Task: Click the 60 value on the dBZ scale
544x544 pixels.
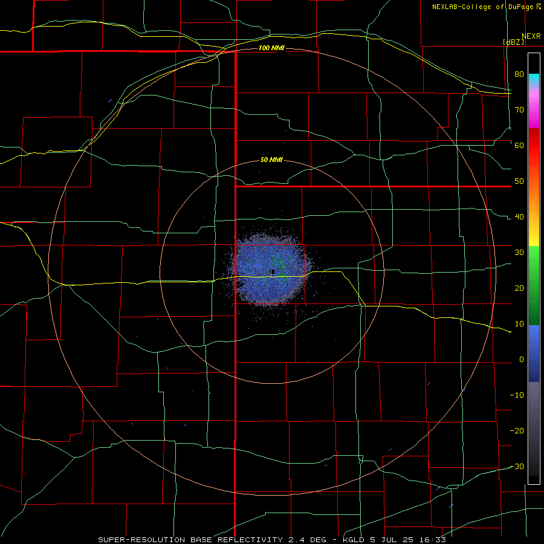Action: (519, 145)
